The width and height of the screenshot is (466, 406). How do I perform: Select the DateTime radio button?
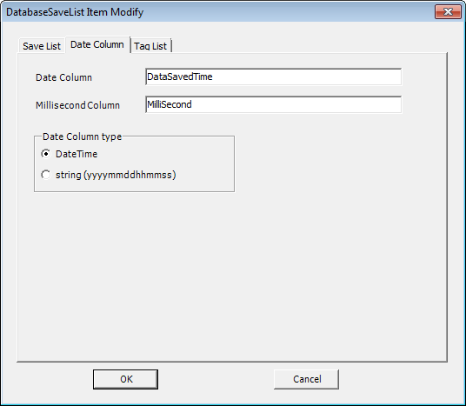46,154
